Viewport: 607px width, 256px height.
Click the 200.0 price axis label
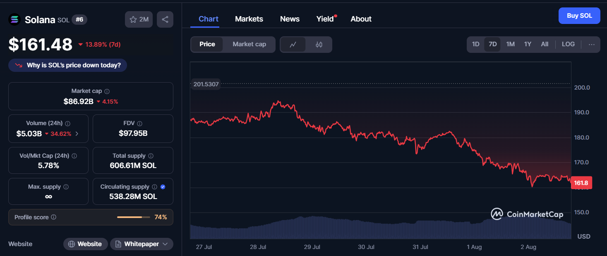point(582,88)
